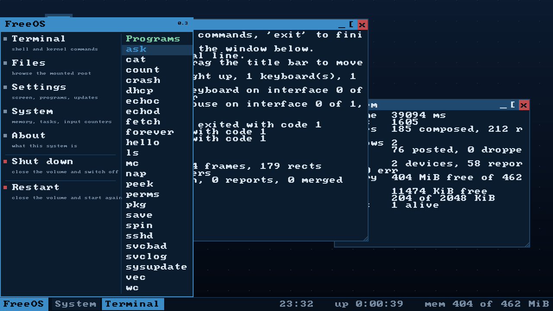The height and width of the screenshot is (311, 553).
Task: Select svclog in the Programs list
Action: coord(157,257)
